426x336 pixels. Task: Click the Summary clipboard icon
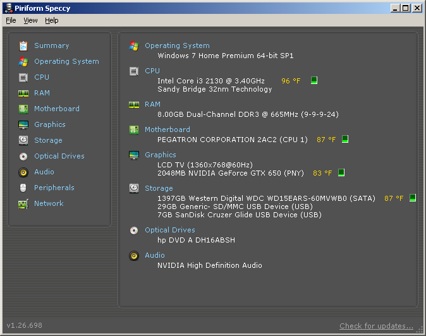[x=23, y=46]
